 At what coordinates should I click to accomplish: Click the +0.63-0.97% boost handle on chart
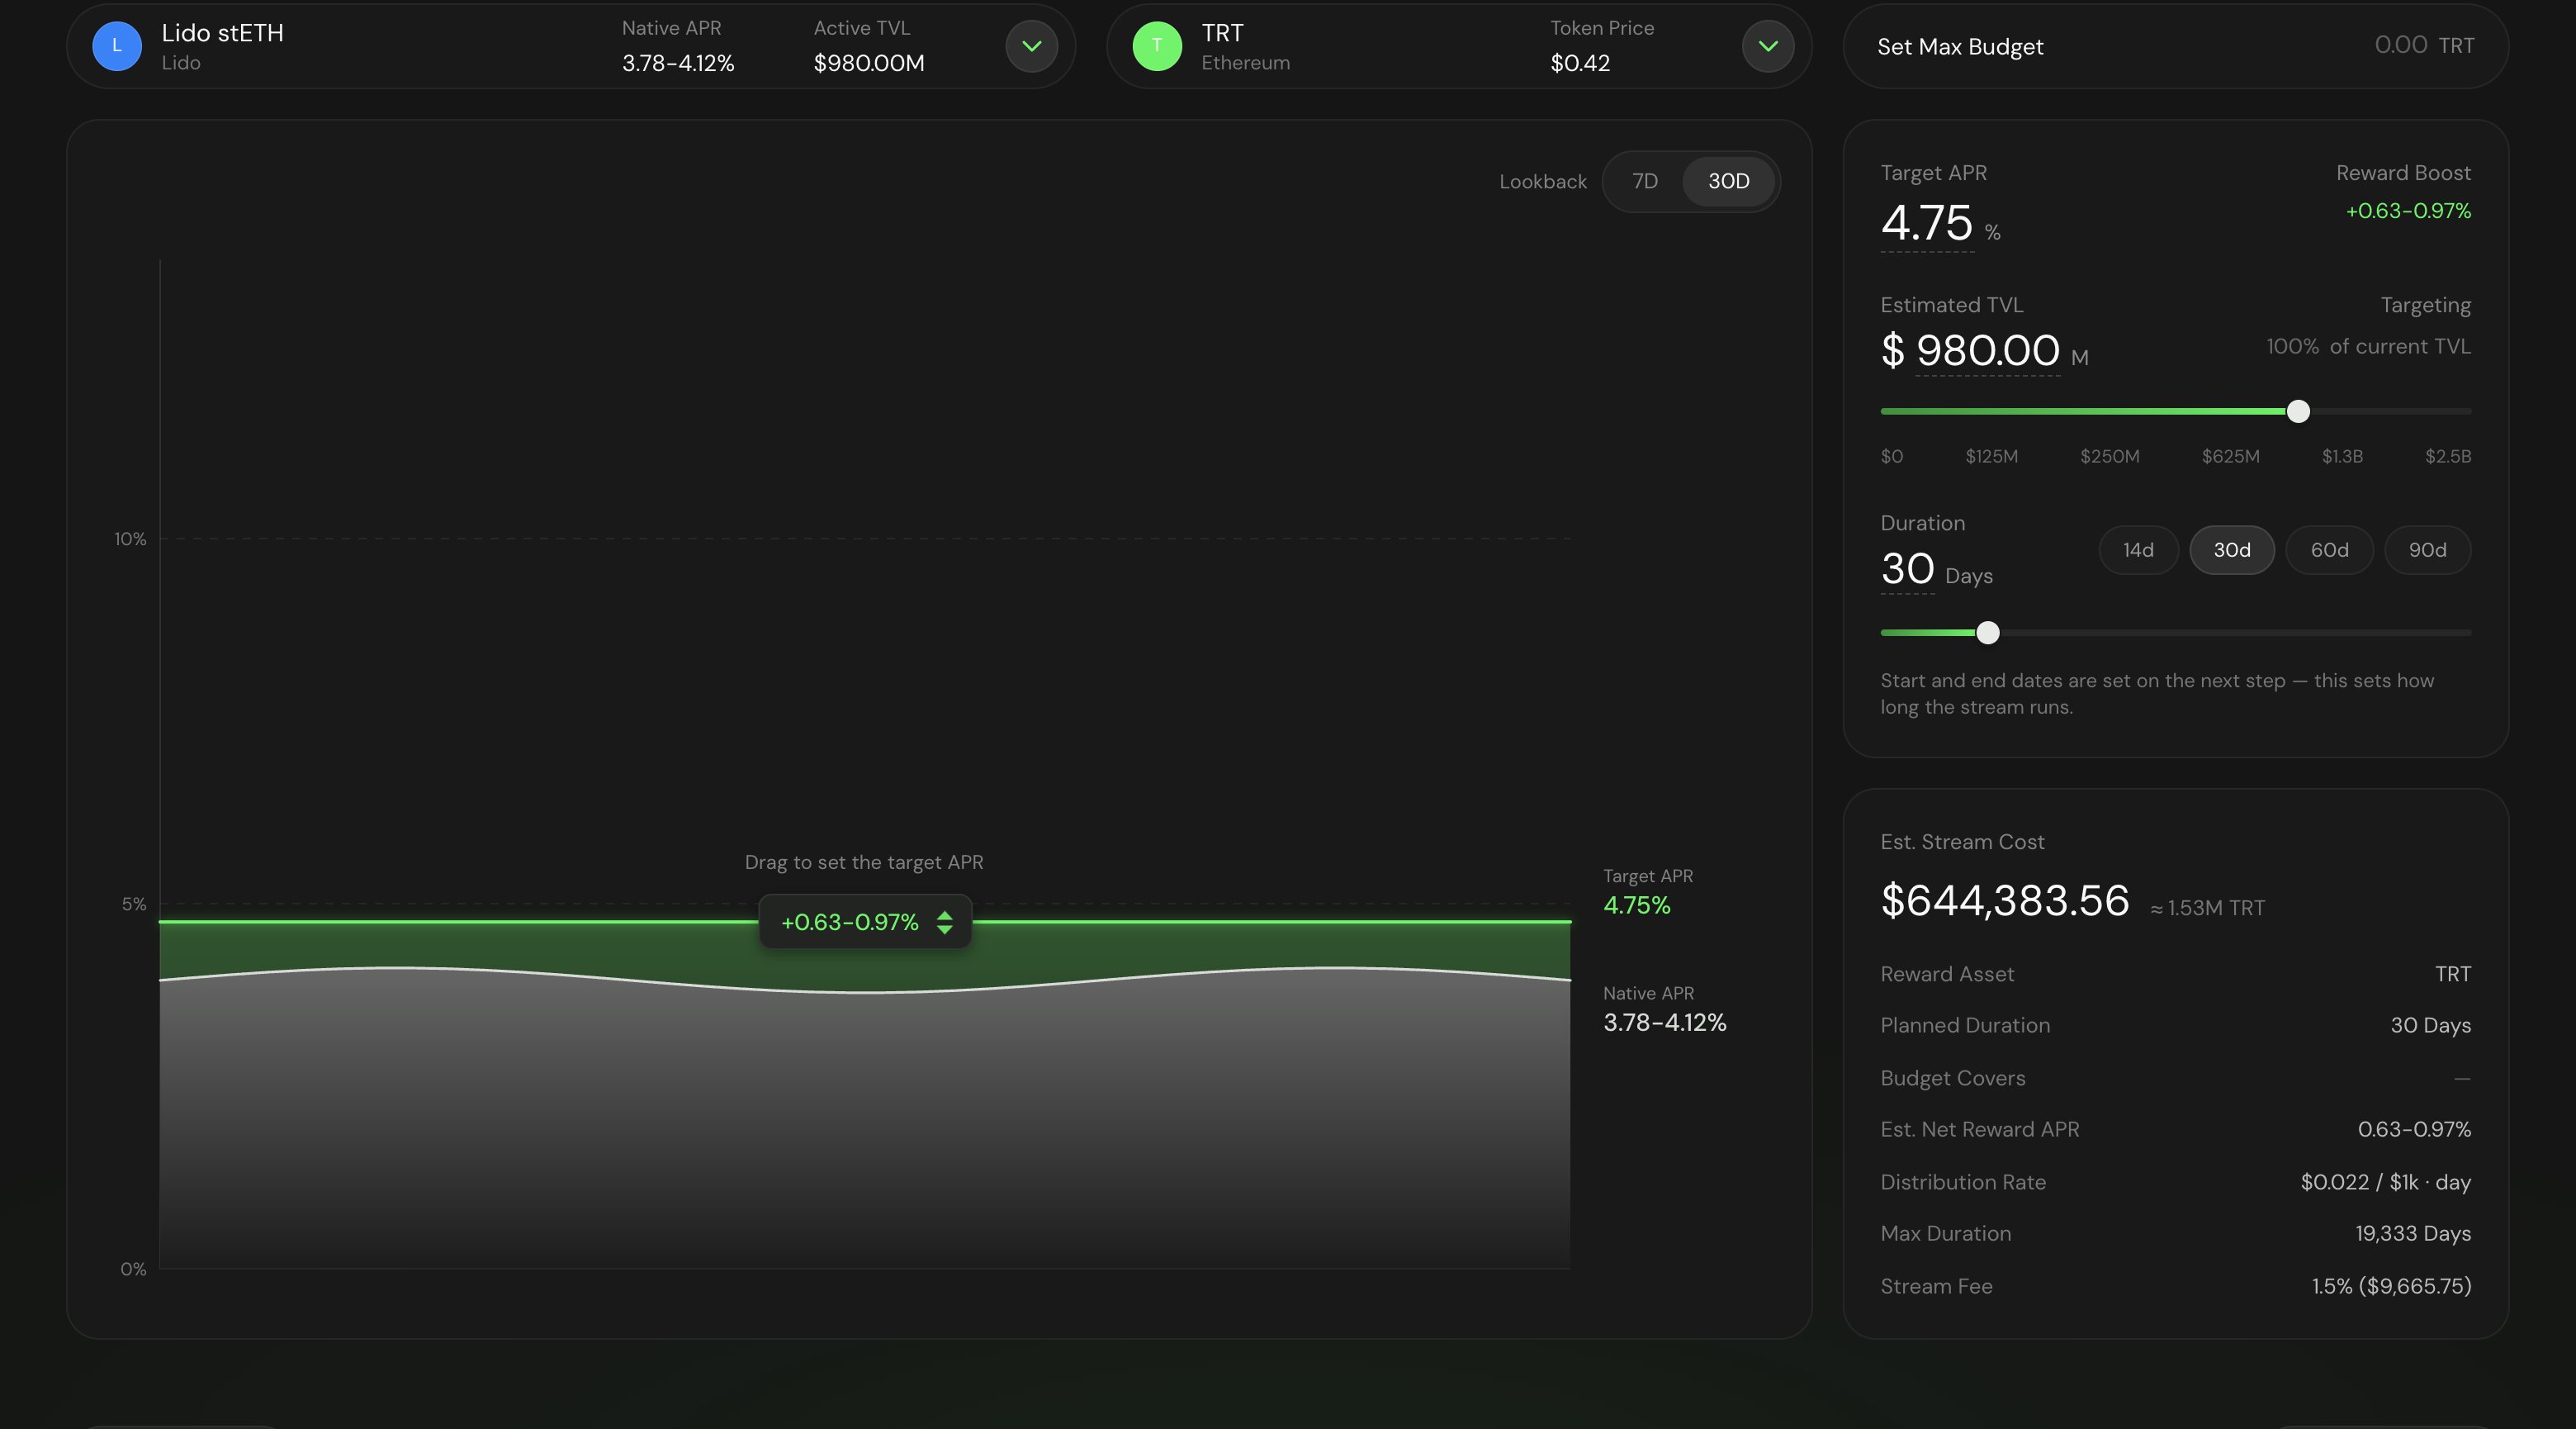(x=865, y=923)
